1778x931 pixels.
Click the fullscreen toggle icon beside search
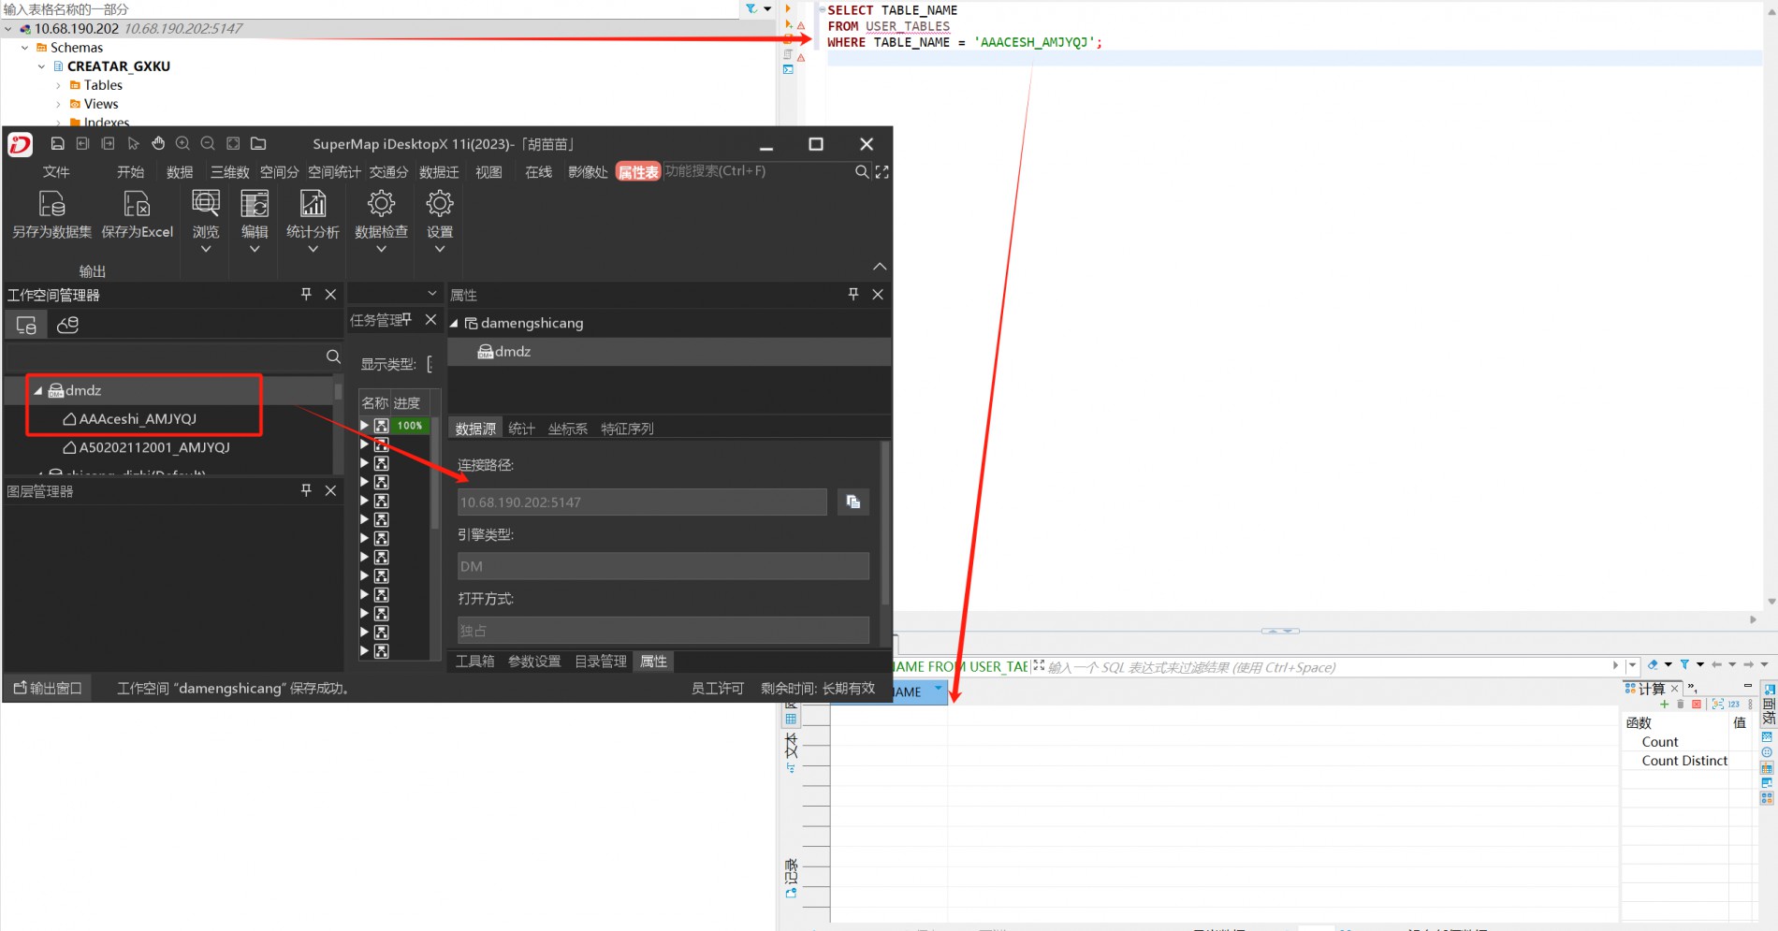[x=882, y=171]
